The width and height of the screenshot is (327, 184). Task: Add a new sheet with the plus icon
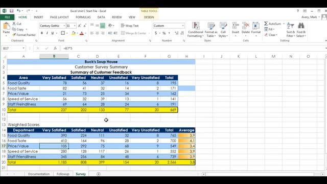(99, 174)
